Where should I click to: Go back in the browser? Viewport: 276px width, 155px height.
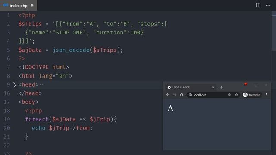click(168, 95)
